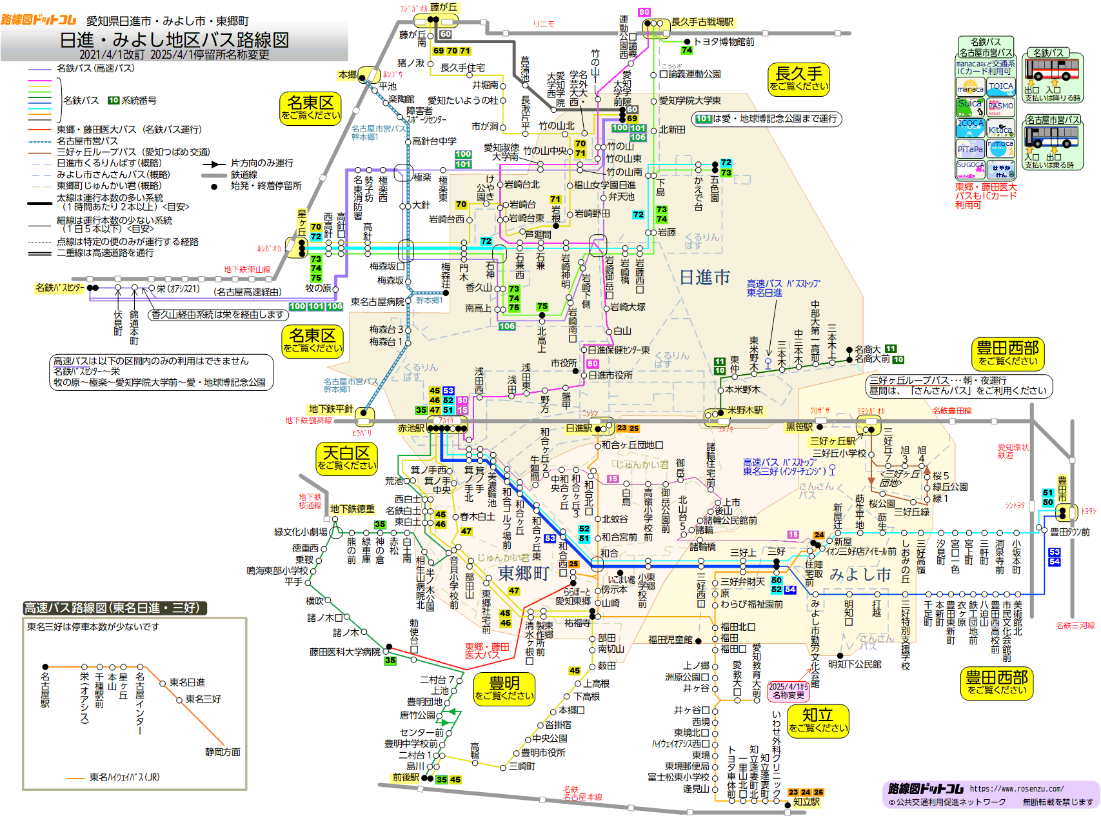This screenshot has width=1101, height=816.
Task: Click the SUGOCA card logo
Action: click(970, 169)
